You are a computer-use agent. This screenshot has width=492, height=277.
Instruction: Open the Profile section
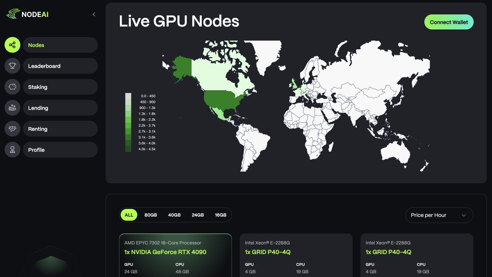60,150
